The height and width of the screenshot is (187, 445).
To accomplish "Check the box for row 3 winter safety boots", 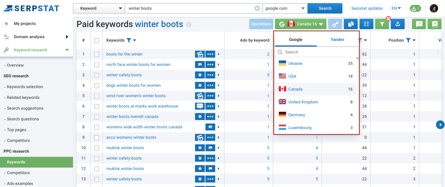I will [x=97, y=75].
